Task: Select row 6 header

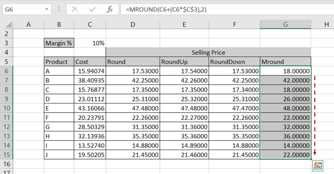Action: pyautogui.click(x=7, y=71)
